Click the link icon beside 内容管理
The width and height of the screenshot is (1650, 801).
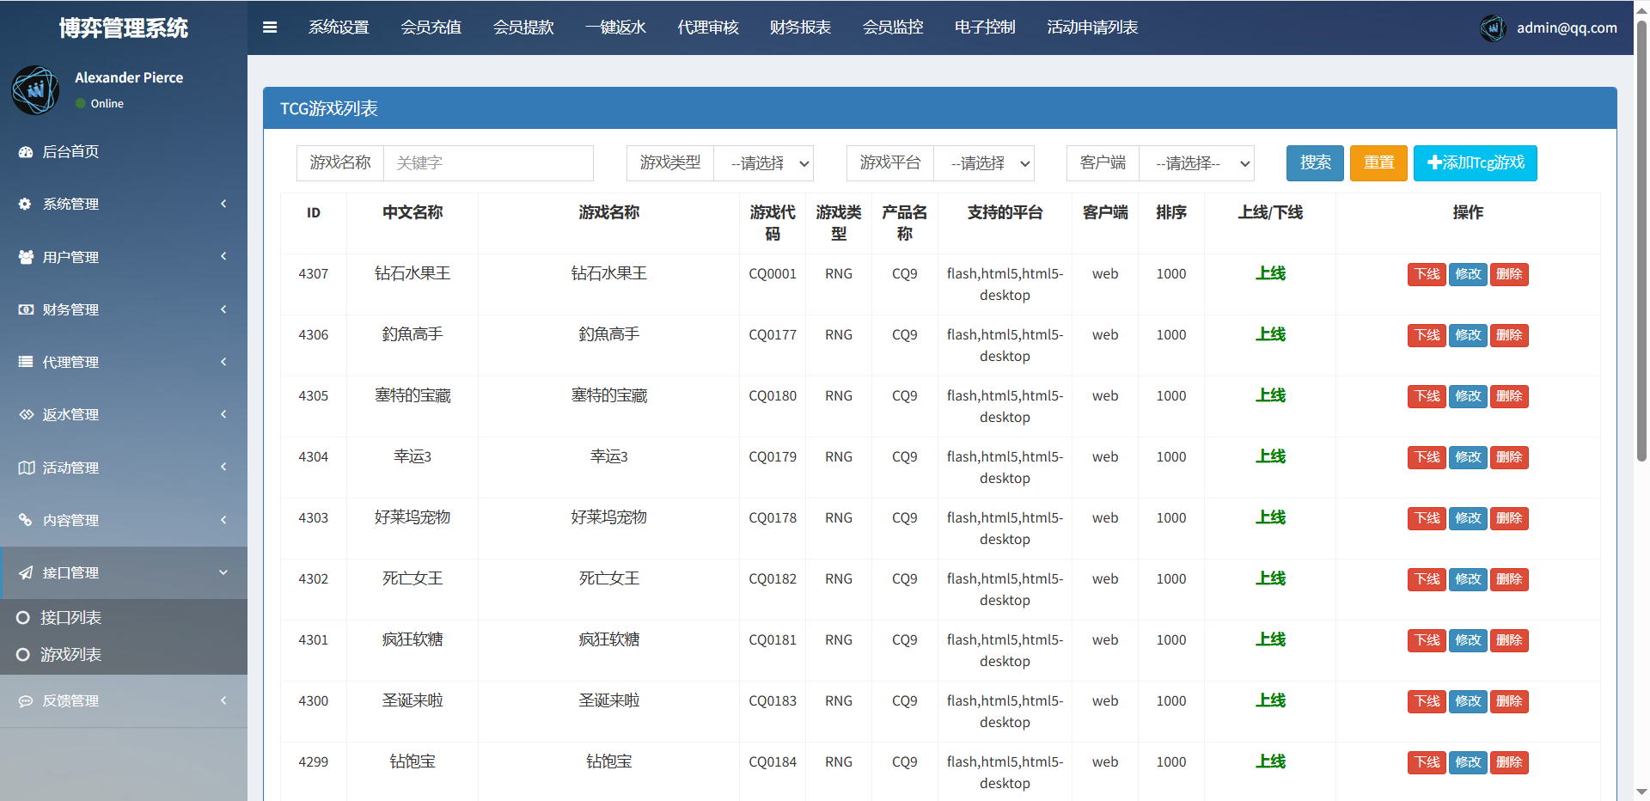tap(26, 520)
